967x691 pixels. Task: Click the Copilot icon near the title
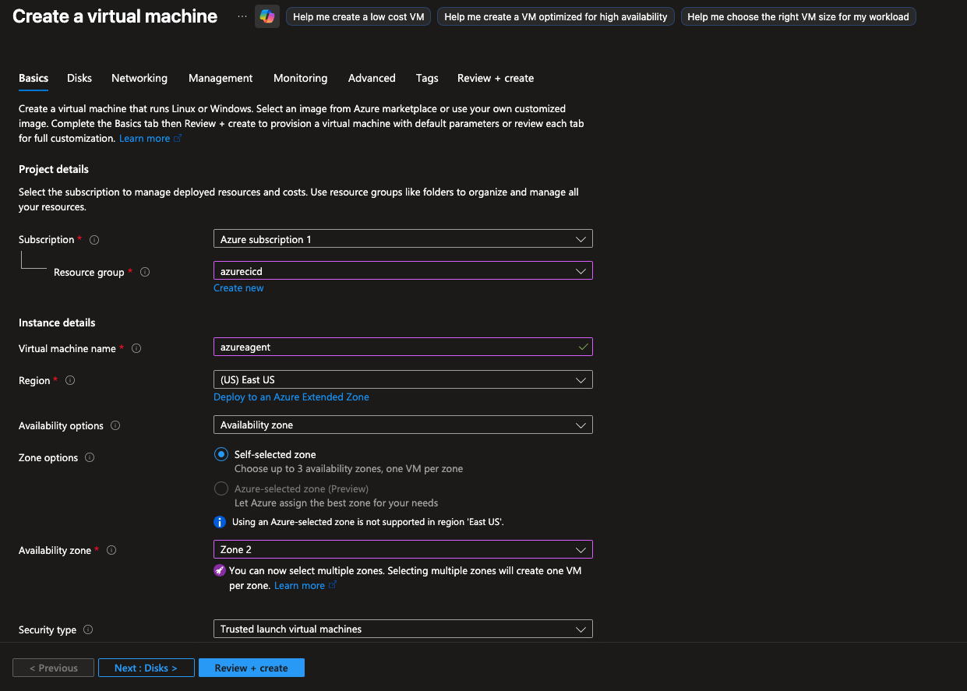267,16
